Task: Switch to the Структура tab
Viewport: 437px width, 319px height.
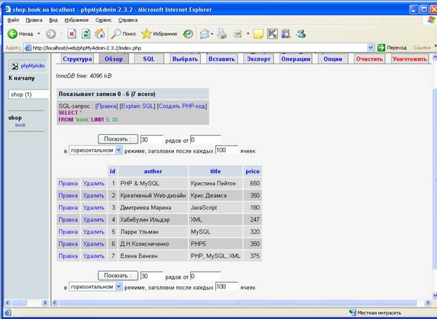Action: [x=77, y=59]
